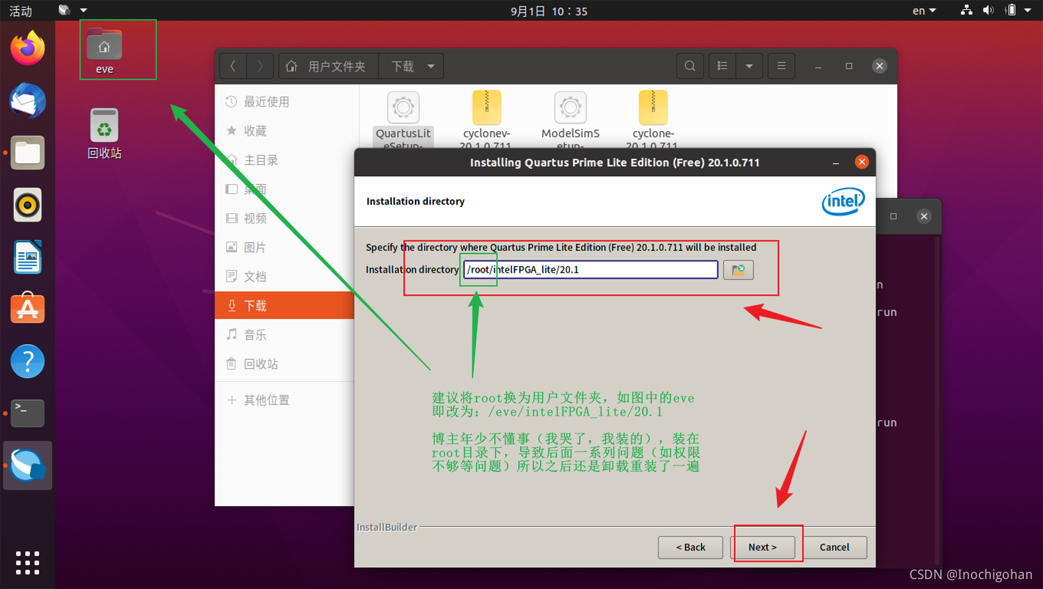Open volume icon in the top bar
1043x589 pixels.
988,10
